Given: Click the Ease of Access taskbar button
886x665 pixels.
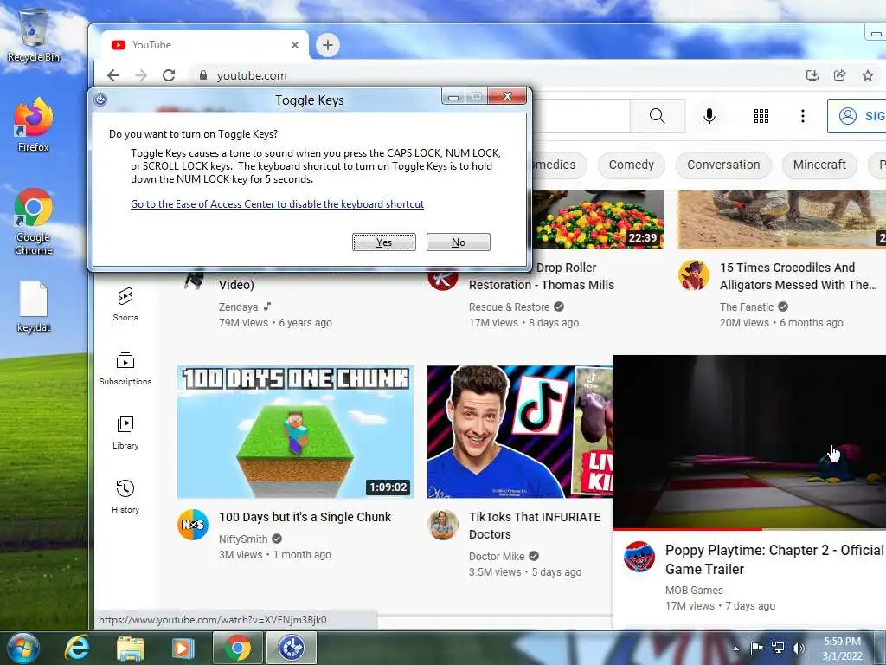Looking at the screenshot, I should 291,648.
